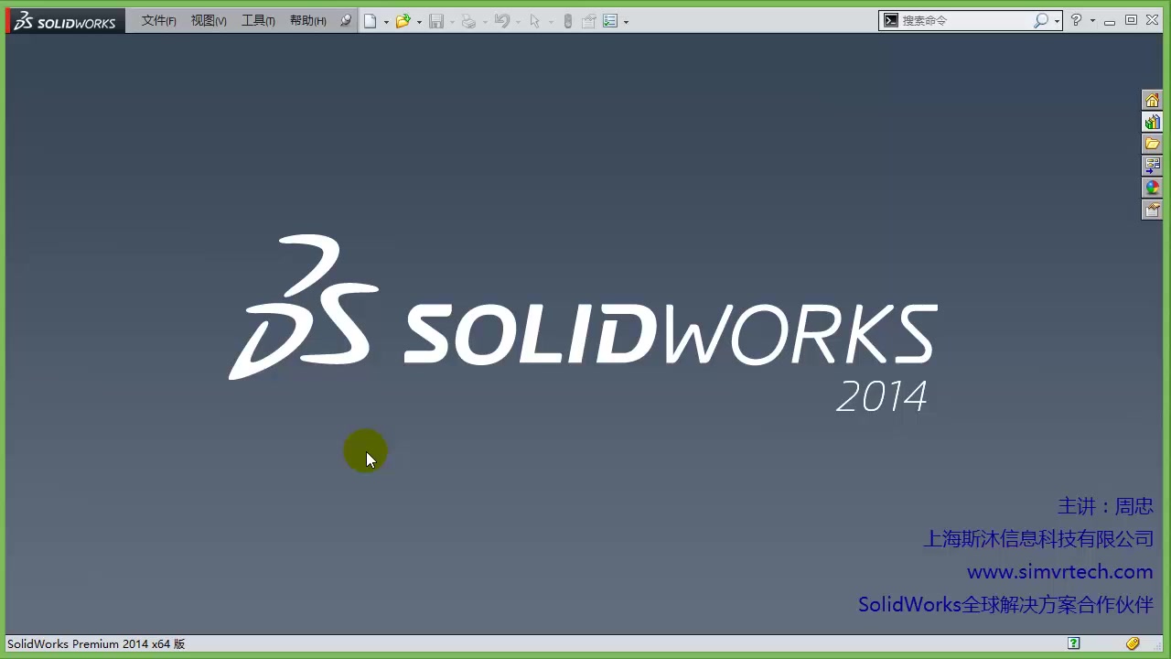This screenshot has width=1171, height=659.
Task: Close the SolidWorks window
Action: click(x=1152, y=20)
